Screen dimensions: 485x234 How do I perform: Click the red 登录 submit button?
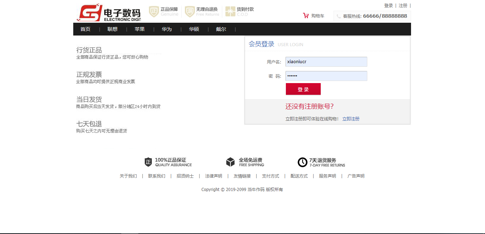(x=303, y=89)
